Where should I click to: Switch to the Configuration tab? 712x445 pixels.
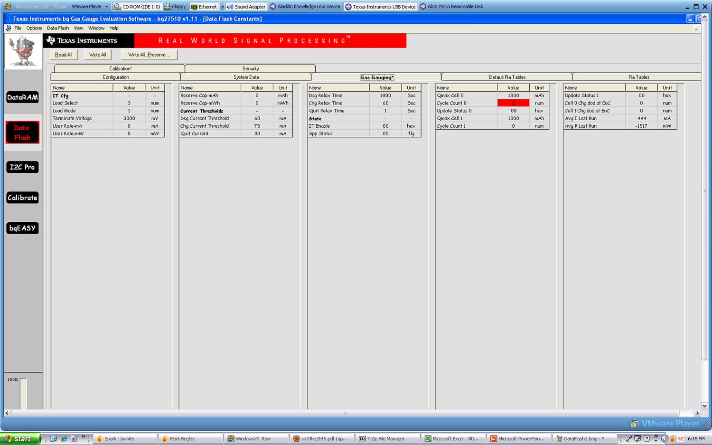click(x=115, y=77)
